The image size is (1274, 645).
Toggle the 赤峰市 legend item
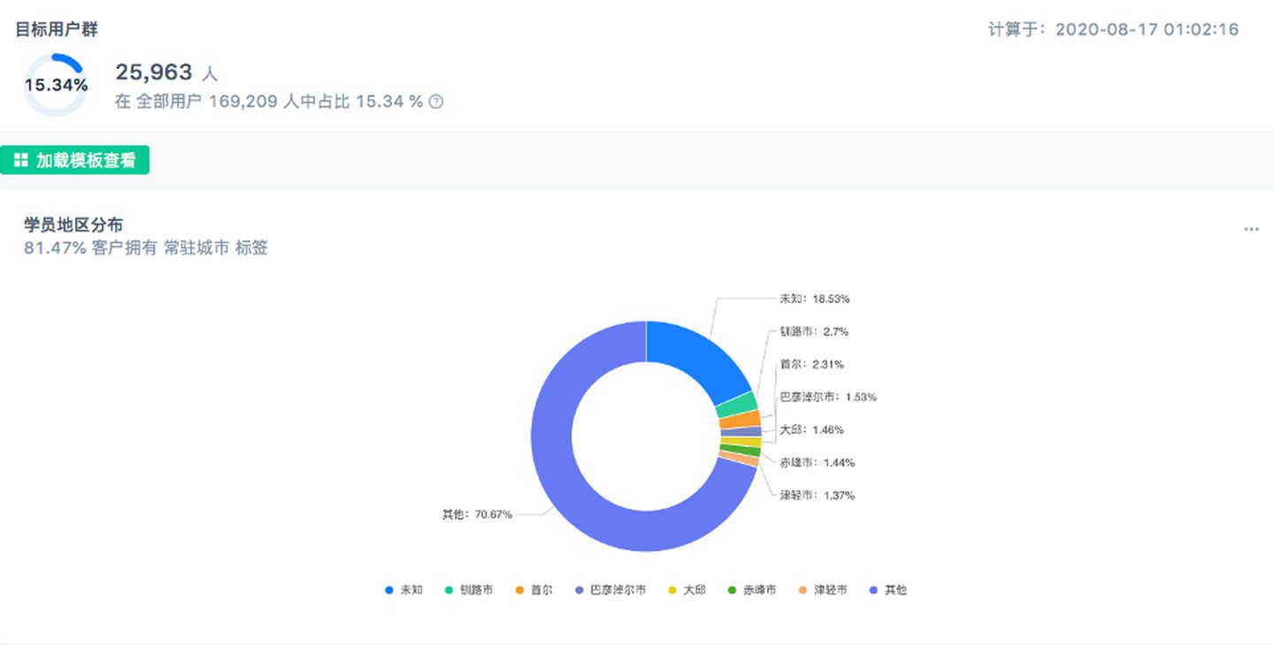(751, 589)
